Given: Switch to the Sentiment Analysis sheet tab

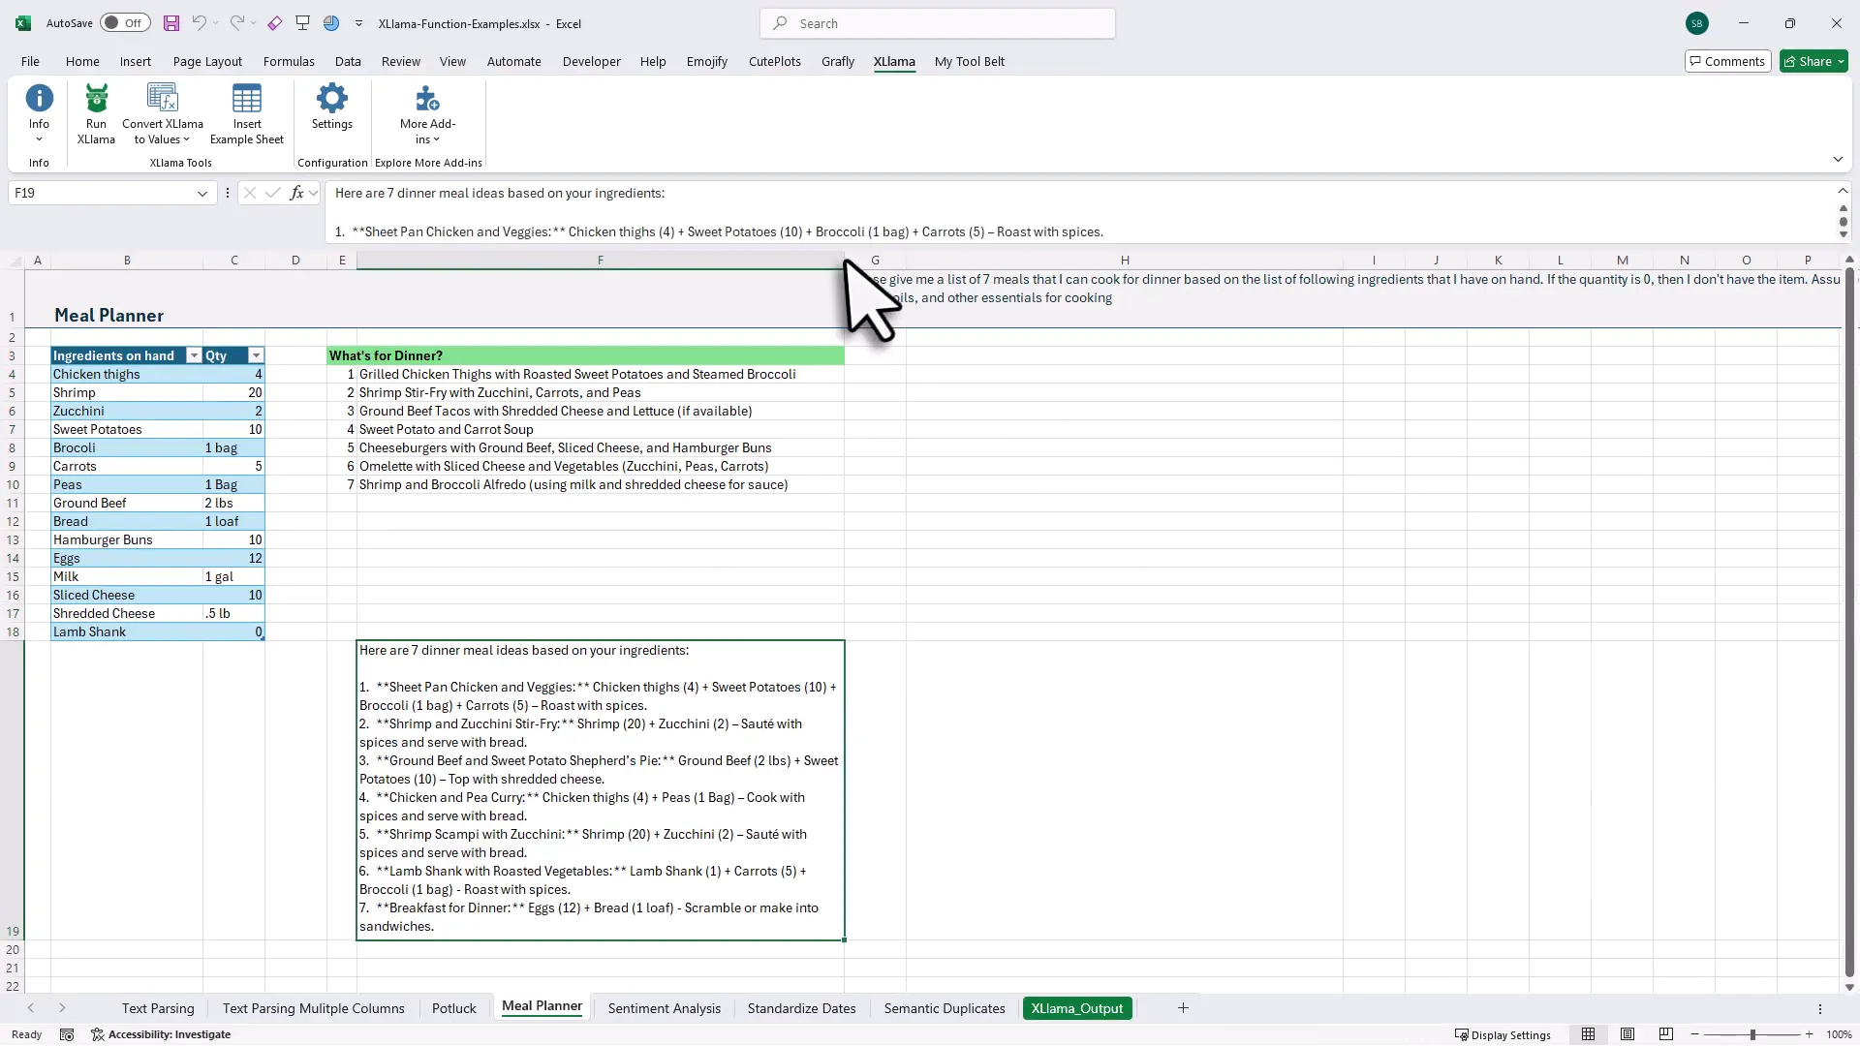Looking at the screenshot, I should [664, 1008].
